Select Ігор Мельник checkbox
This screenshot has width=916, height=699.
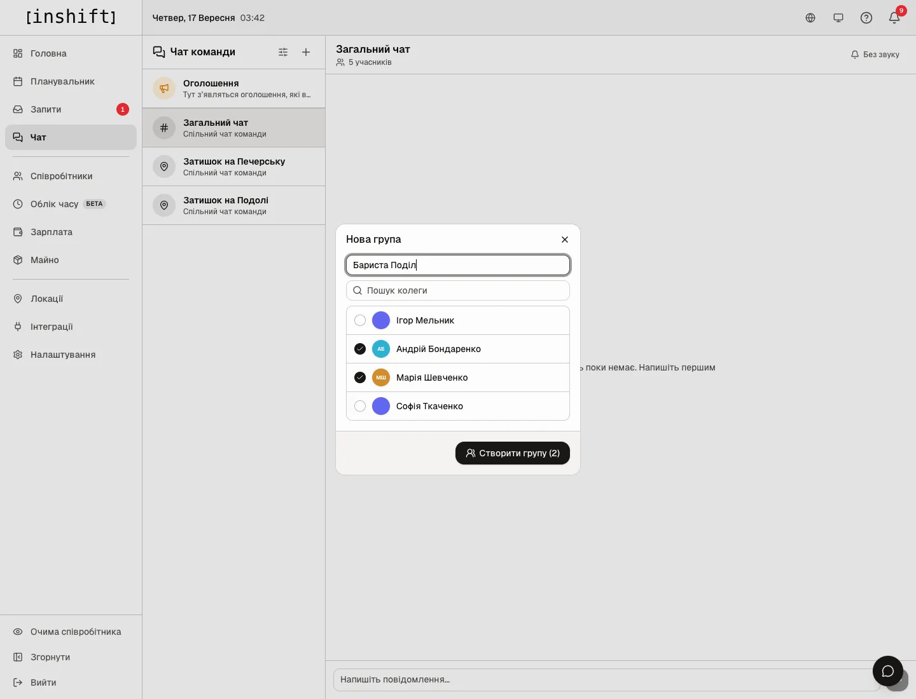click(x=360, y=320)
